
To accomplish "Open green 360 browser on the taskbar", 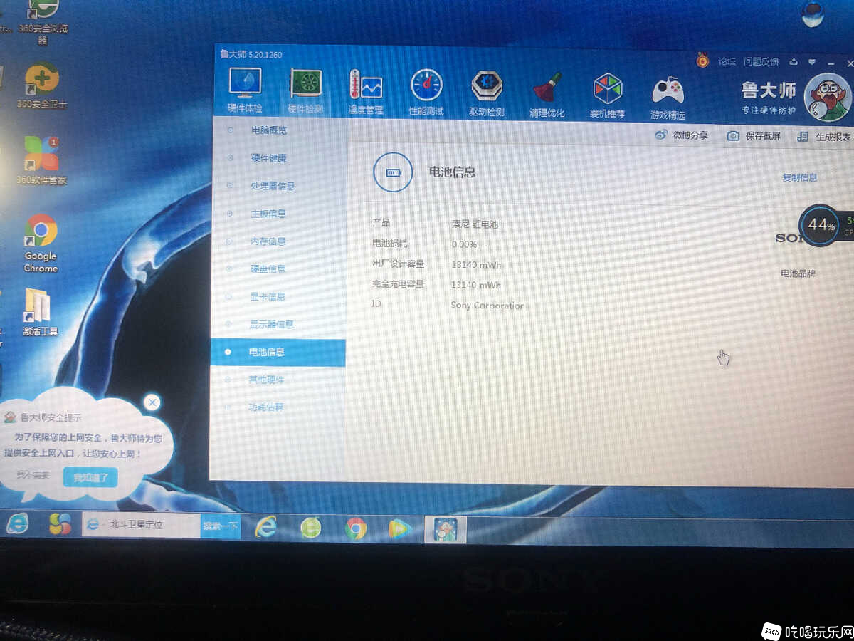I will (x=310, y=528).
